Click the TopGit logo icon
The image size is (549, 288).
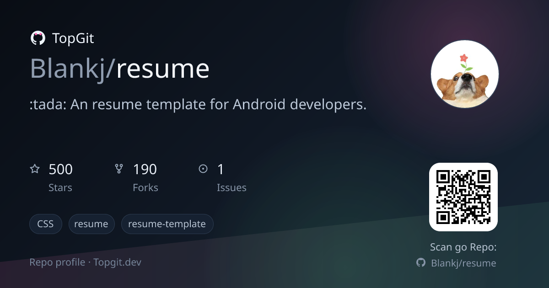click(x=38, y=38)
